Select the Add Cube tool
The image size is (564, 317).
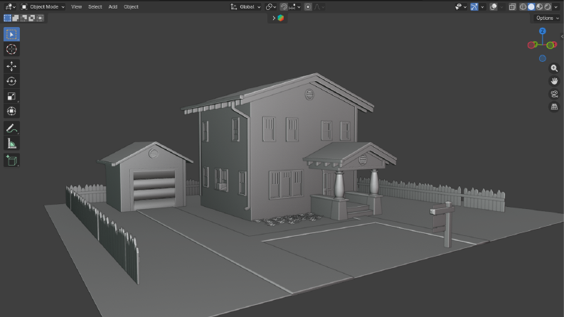[11, 161]
